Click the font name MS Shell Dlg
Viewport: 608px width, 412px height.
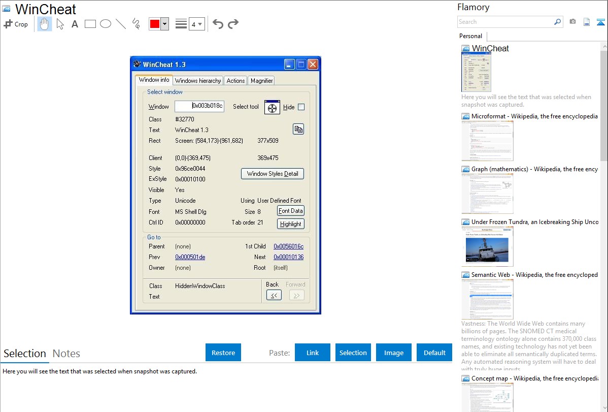(191, 212)
